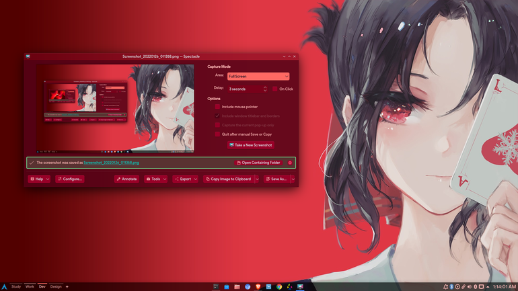Check Quit after manual Save or Copy
Image resolution: width=518 pixels, height=291 pixels.
tap(217, 134)
